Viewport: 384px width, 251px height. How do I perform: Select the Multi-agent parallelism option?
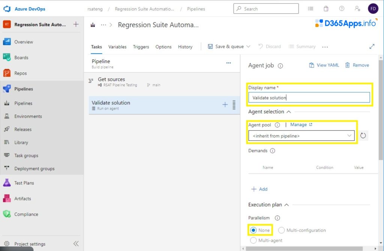[x=253, y=241]
